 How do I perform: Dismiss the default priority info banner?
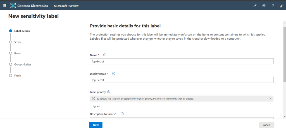pos(270,98)
